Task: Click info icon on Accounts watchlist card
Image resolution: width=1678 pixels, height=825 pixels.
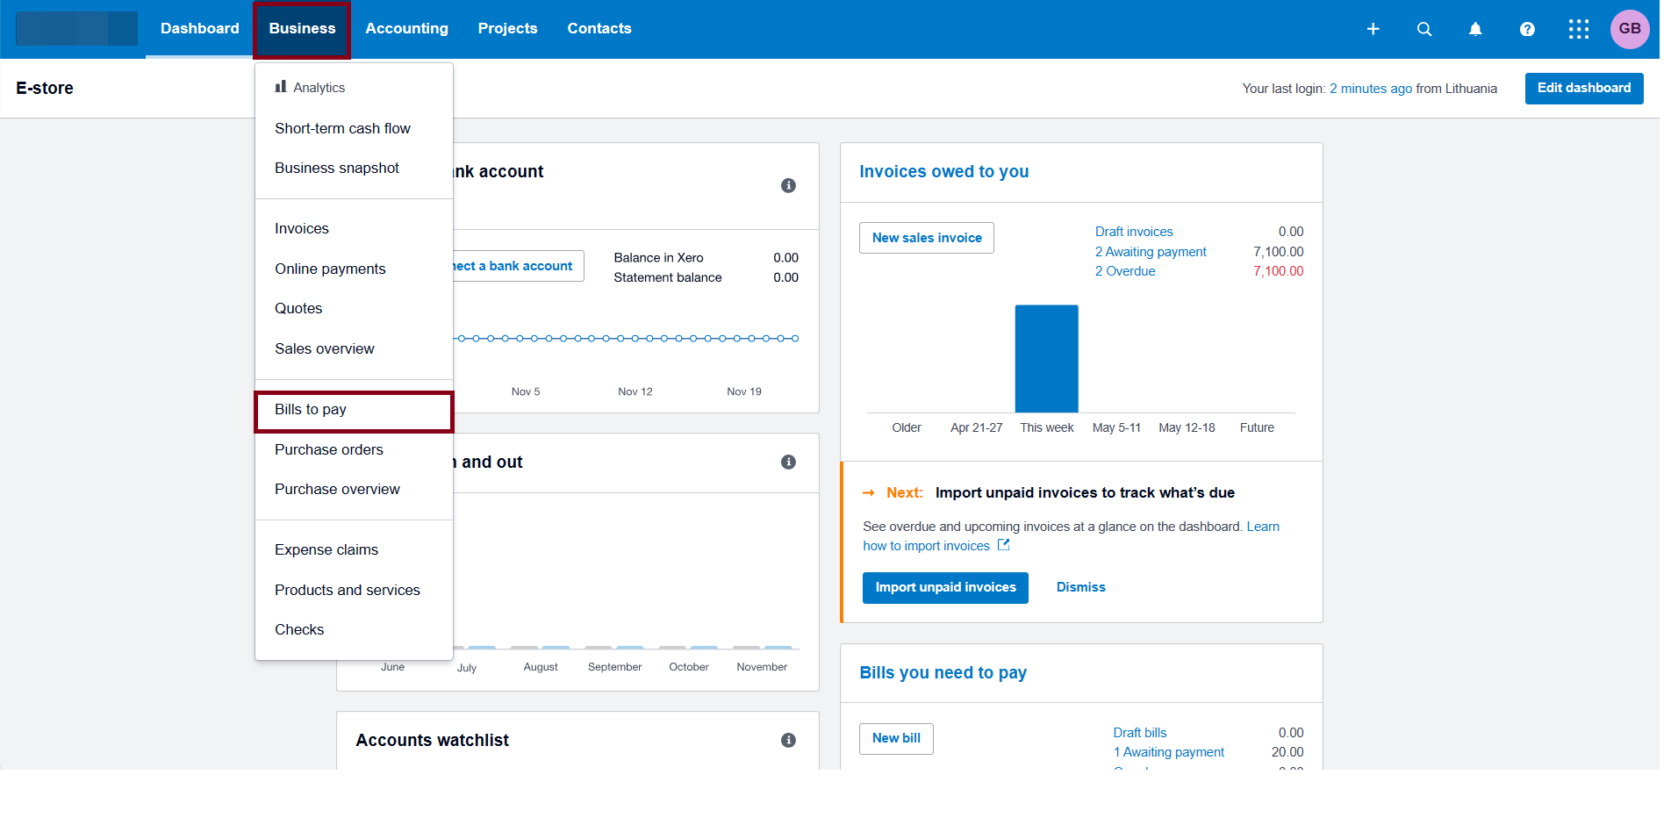Action: (788, 740)
